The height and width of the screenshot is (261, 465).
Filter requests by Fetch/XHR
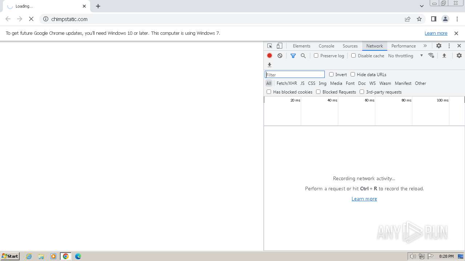click(x=287, y=83)
